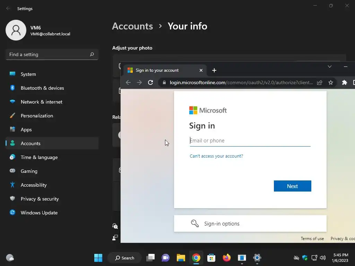
Task: Open the Windows Start menu
Action: [98, 258]
